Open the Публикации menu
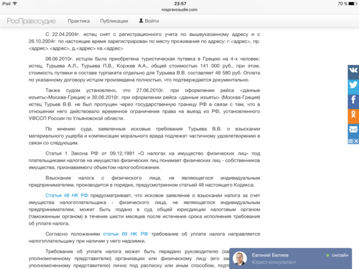The height and width of the screenshot is (269, 359). coord(114,20)
